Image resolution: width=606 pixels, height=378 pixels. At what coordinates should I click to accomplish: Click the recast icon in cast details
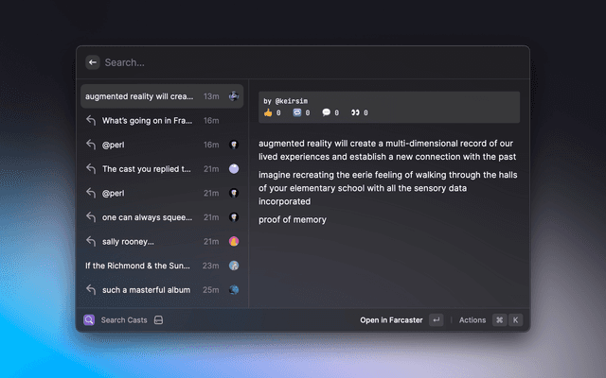pos(297,112)
